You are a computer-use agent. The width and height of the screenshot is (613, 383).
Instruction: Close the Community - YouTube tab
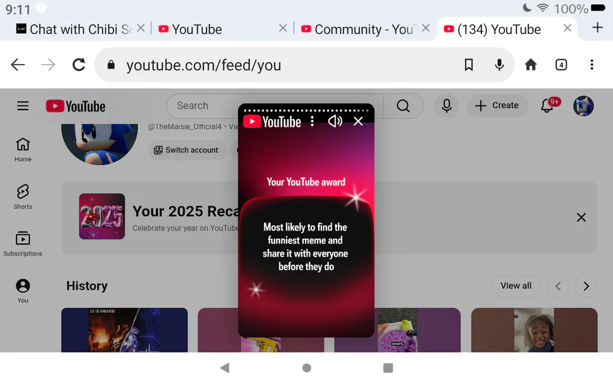click(426, 28)
